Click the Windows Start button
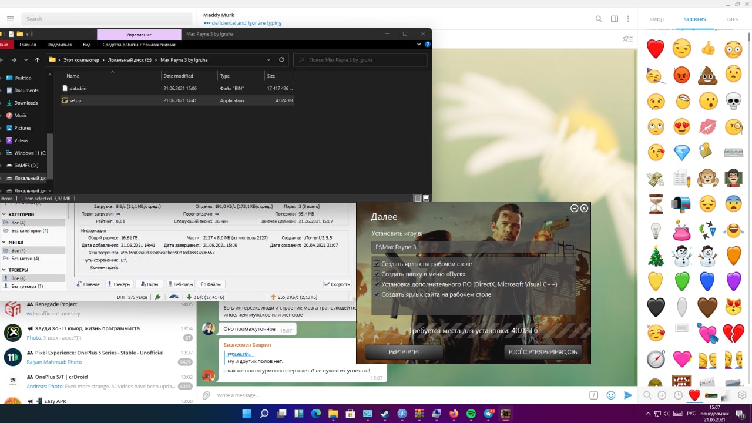 pos(247,414)
